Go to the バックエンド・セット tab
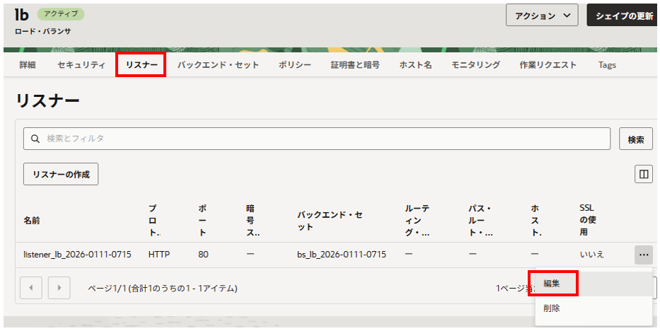The height and width of the screenshot is (331, 660). (x=218, y=65)
